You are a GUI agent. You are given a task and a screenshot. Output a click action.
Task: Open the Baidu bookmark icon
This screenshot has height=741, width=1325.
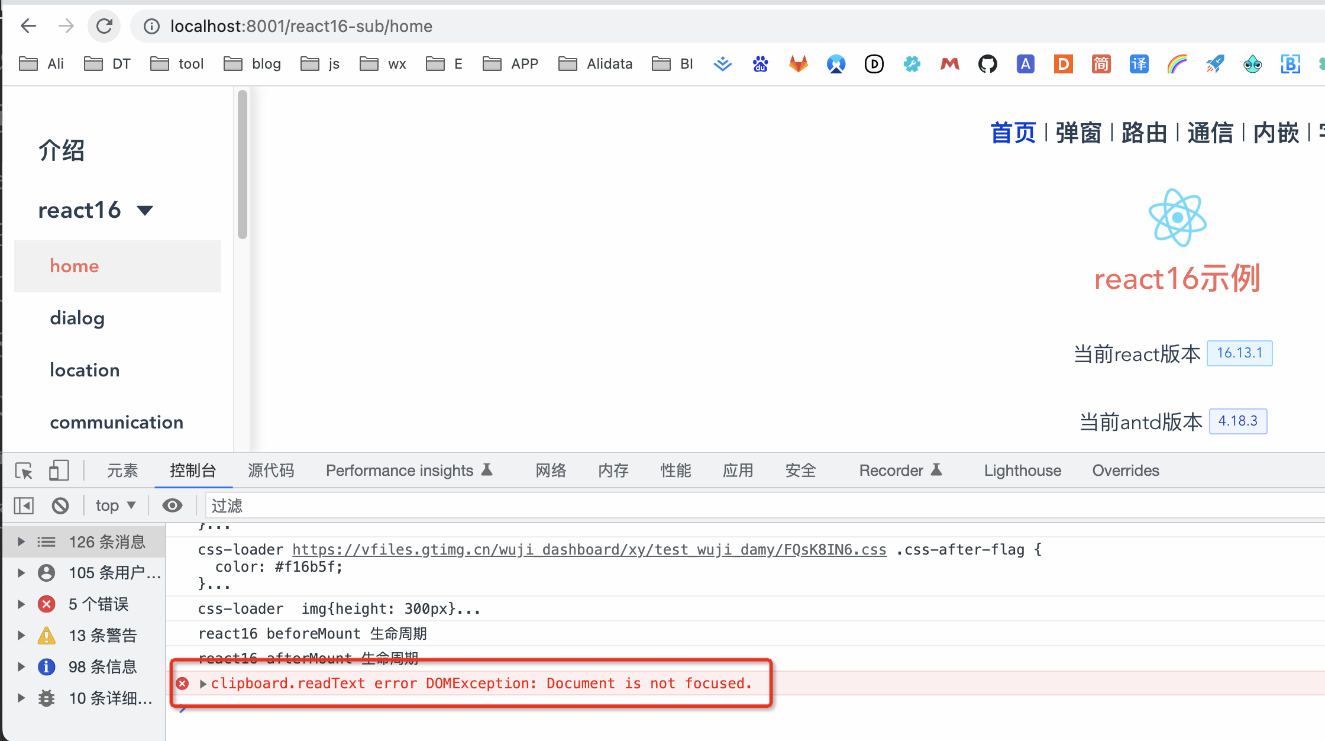point(760,64)
